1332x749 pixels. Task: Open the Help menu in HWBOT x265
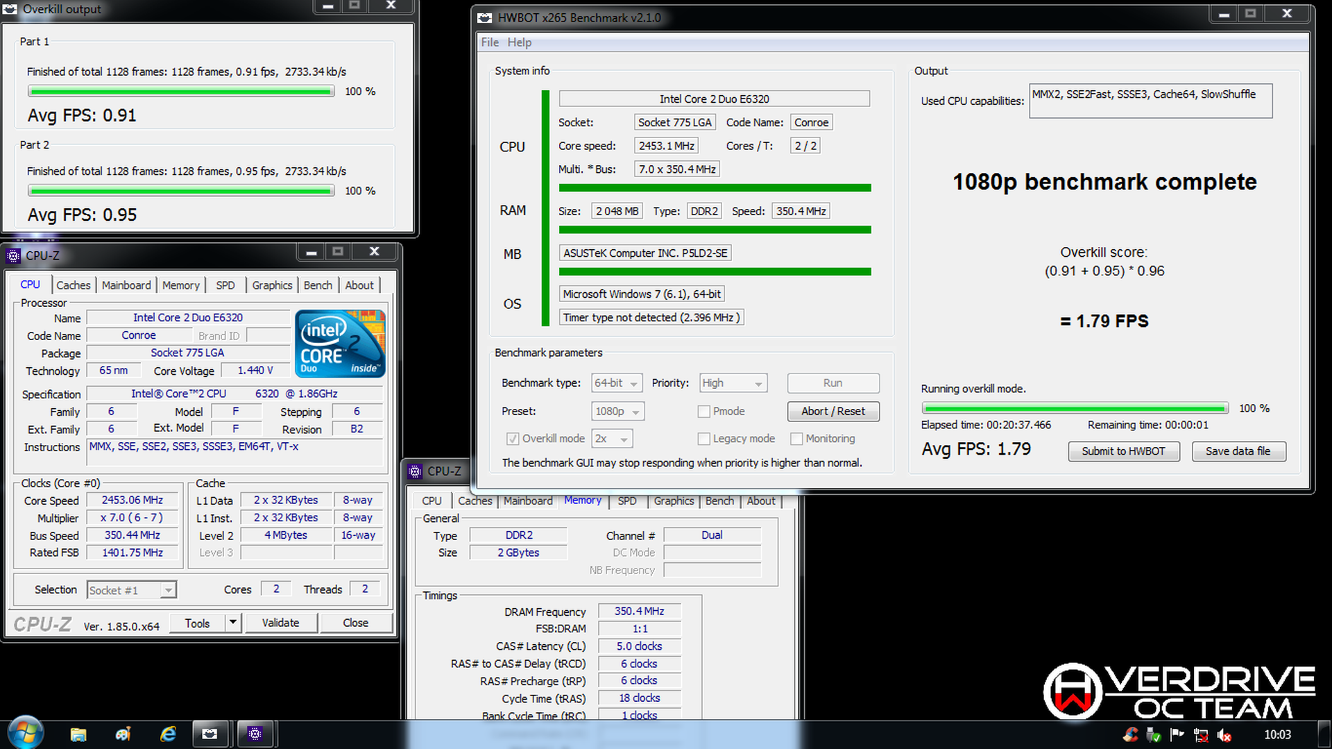[x=519, y=42]
